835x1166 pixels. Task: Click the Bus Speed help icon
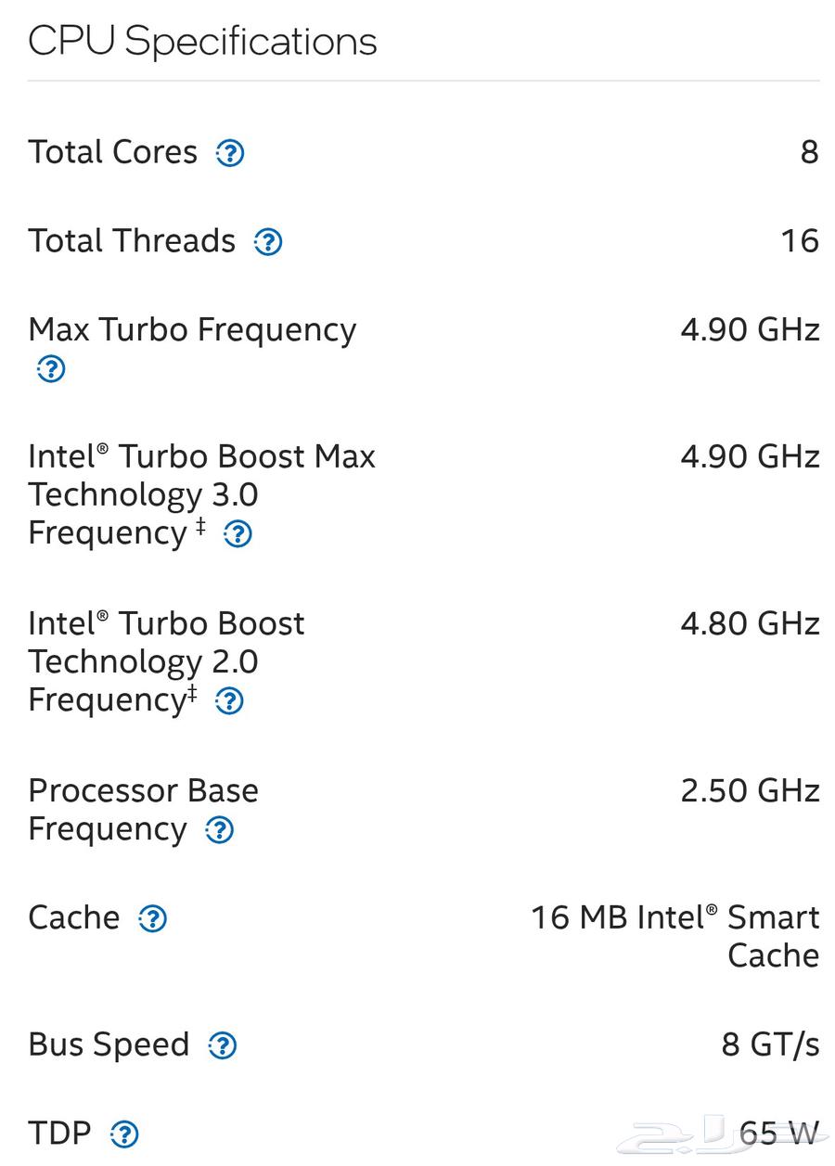click(222, 1045)
